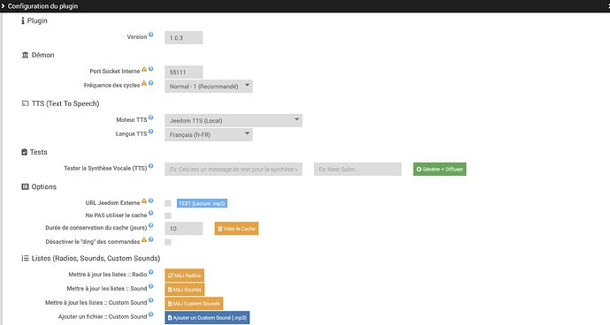Click help icon for Désactiver le ding
The width and height of the screenshot is (610, 325).
[x=151, y=239]
